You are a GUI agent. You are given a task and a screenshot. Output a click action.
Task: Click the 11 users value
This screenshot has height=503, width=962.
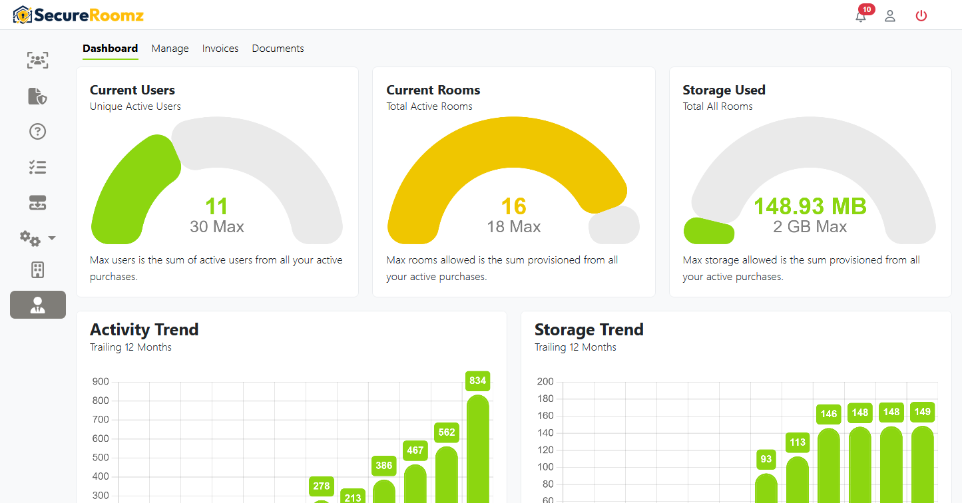217,206
